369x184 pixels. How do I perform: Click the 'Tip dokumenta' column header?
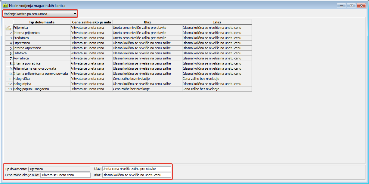[42, 22]
